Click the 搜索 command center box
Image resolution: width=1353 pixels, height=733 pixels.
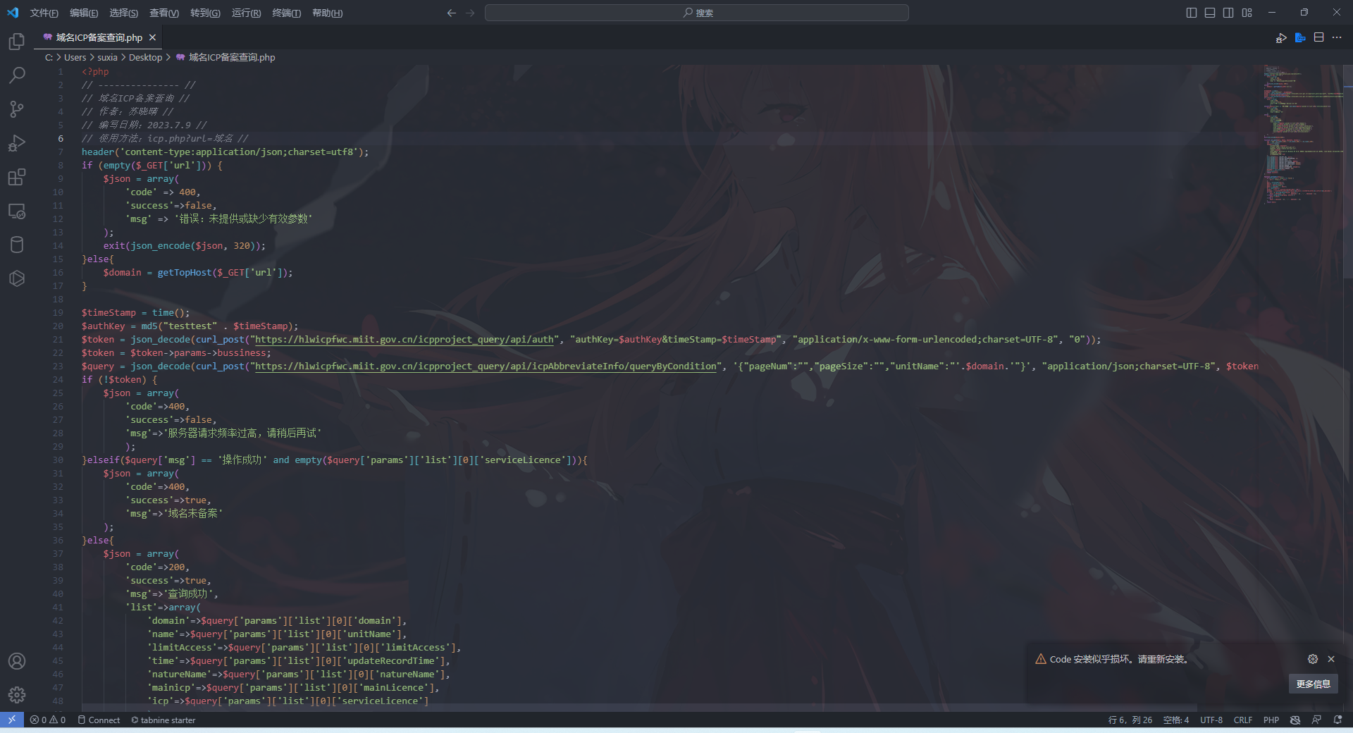tap(696, 13)
